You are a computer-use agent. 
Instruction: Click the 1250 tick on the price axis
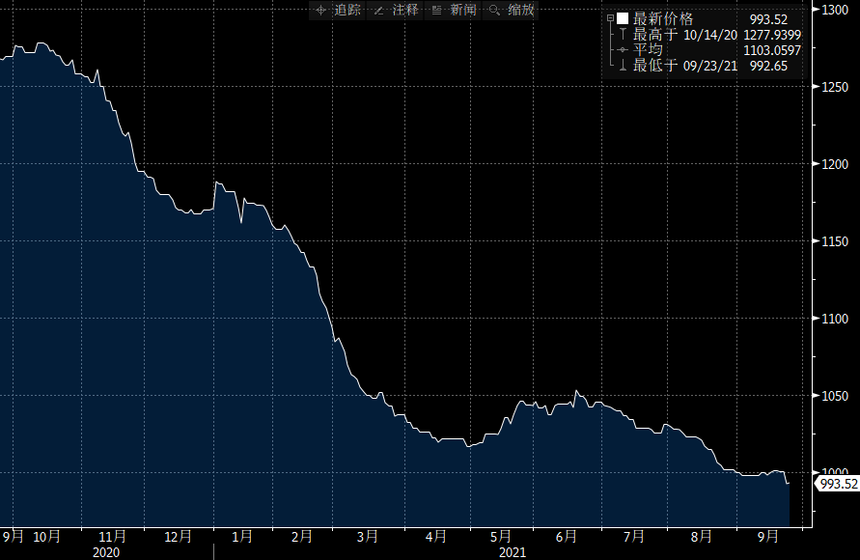tap(834, 87)
